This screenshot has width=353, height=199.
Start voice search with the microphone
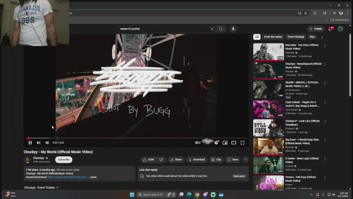(x=233, y=29)
